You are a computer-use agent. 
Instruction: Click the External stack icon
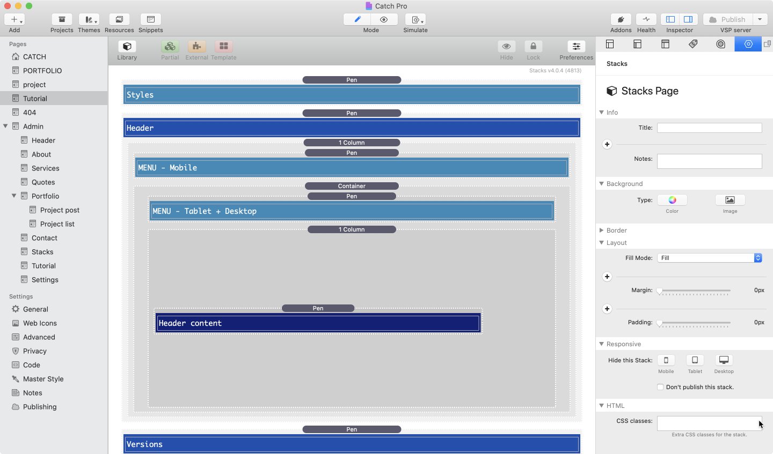196,47
